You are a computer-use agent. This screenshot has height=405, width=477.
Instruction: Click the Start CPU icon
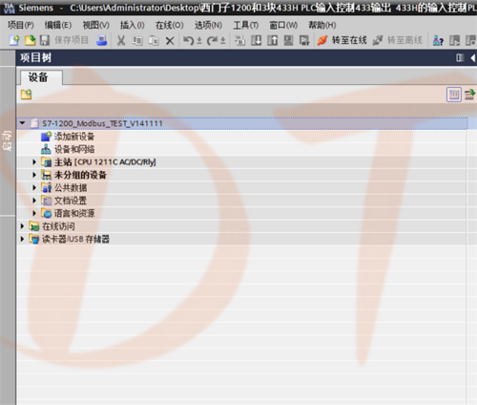[x=455, y=40]
